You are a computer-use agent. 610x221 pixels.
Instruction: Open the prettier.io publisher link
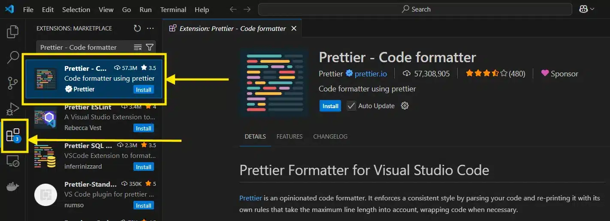coord(371,74)
